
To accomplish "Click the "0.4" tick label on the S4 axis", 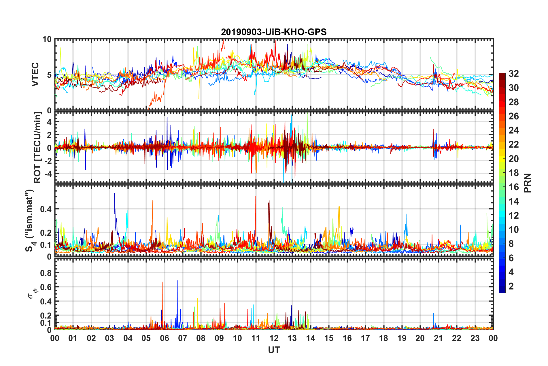I will [46, 209].
